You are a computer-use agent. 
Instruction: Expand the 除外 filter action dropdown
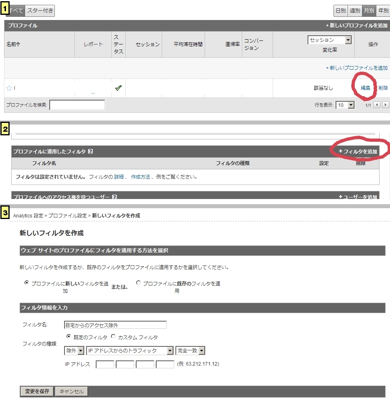coord(75,351)
